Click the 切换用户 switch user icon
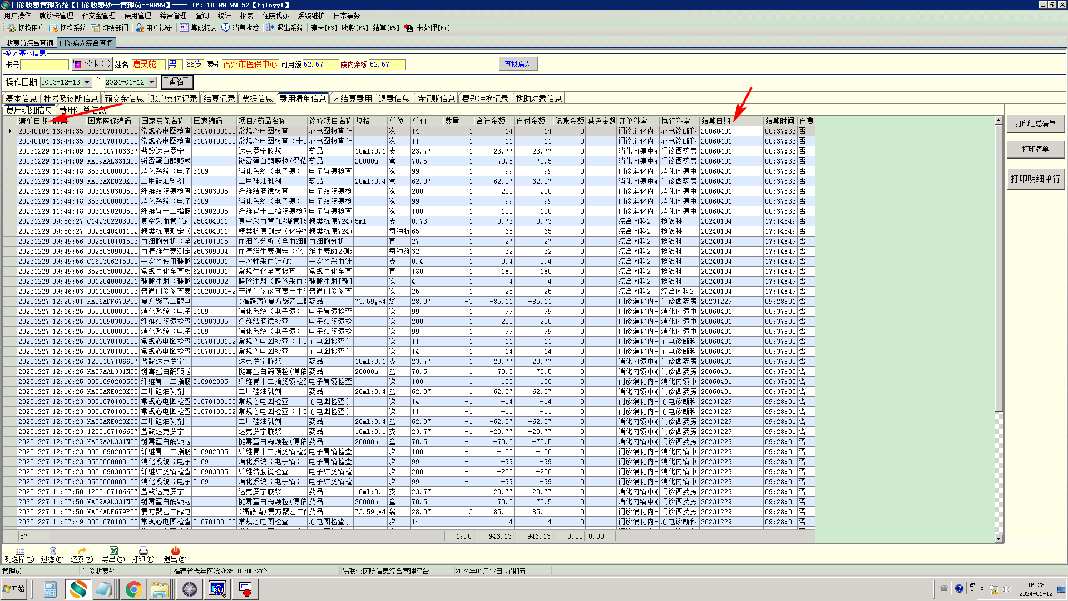Image resolution: width=1068 pixels, height=601 pixels. (x=12, y=28)
